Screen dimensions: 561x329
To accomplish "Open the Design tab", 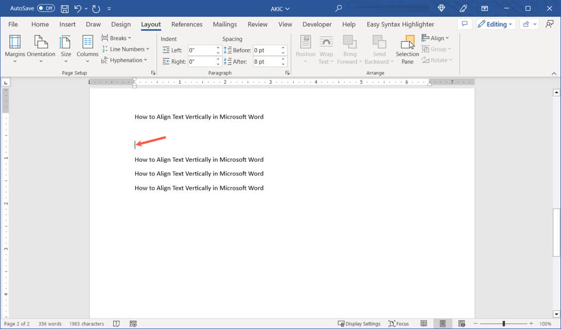I will click(x=121, y=24).
